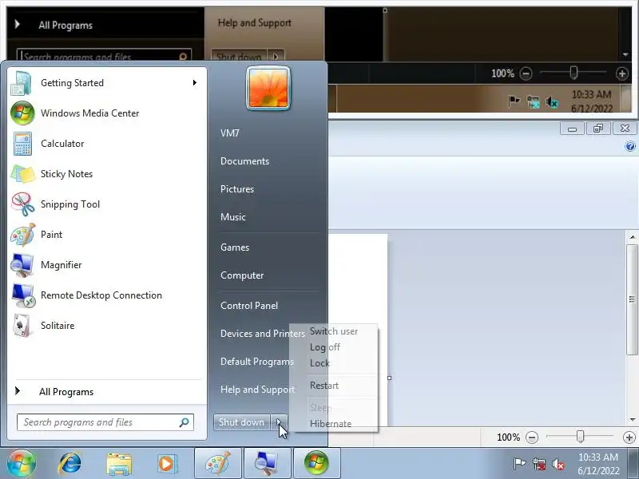639x479 pixels.
Task: Click the upper status bar zoom out button
Action: pos(526,73)
